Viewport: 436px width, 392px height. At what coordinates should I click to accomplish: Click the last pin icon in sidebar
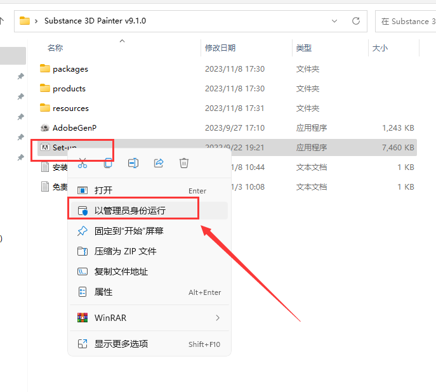(20, 157)
